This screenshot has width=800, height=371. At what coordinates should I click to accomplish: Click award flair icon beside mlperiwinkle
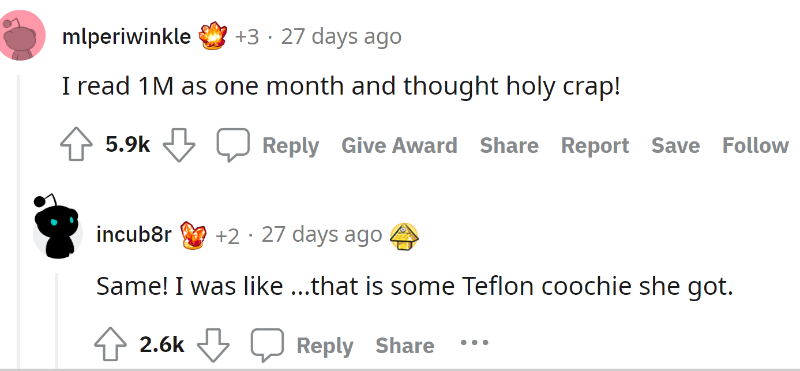coord(212,36)
